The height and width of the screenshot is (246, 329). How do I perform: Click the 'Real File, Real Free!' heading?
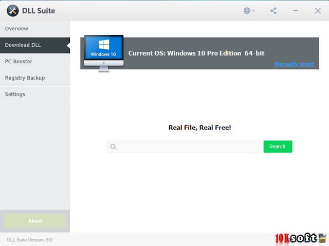pos(199,127)
